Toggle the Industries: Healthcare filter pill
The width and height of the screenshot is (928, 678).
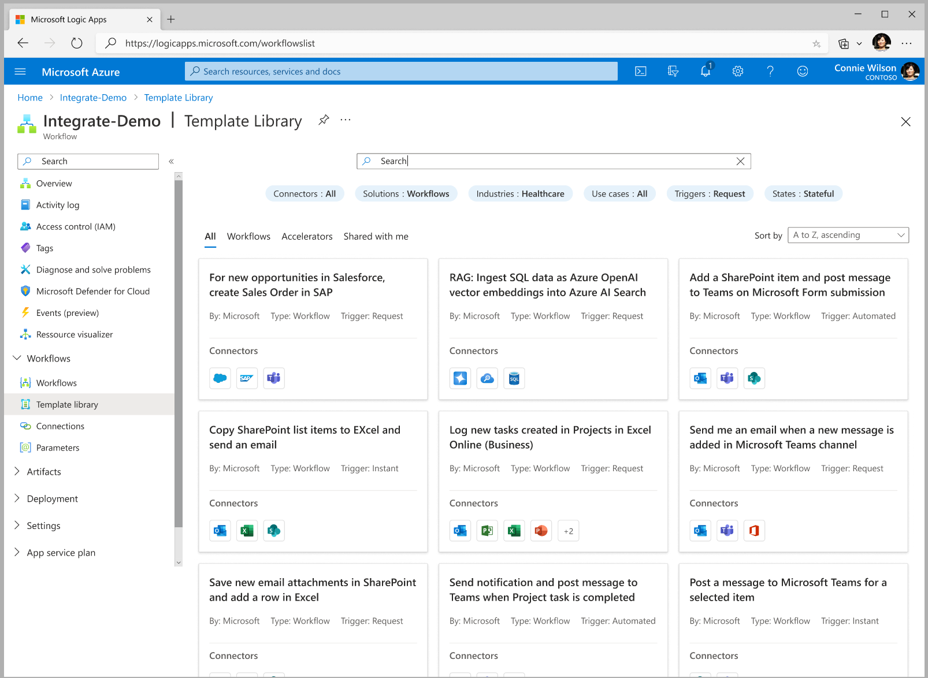click(x=520, y=193)
